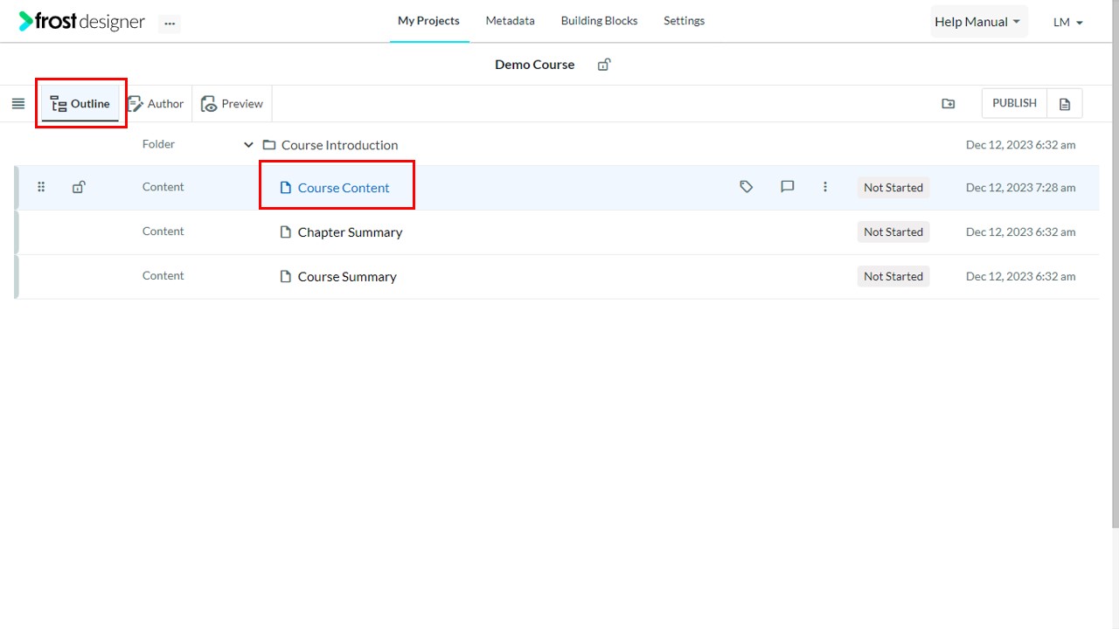
Task: Collapse the Course Introduction folder chevron
Action: (248, 145)
